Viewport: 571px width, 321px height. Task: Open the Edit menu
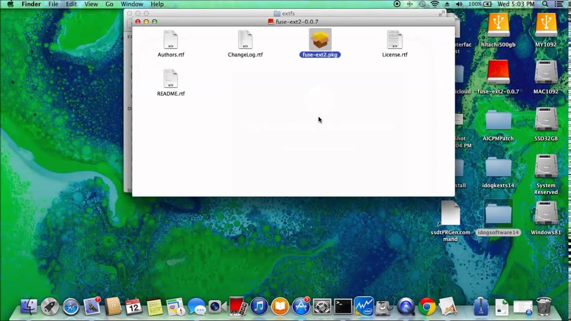[x=71, y=4]
